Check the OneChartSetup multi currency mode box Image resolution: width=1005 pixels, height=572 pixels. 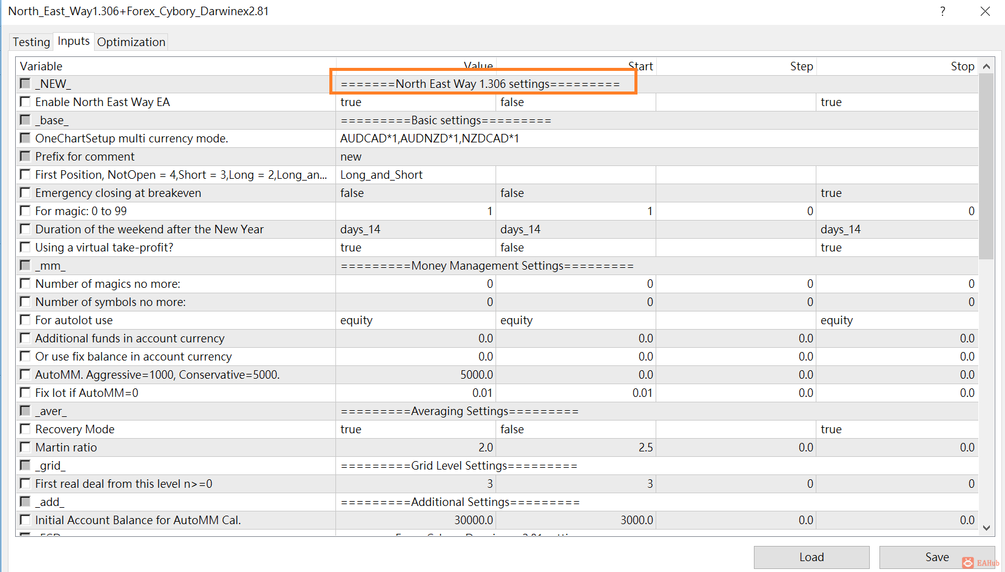pos(25,138)
